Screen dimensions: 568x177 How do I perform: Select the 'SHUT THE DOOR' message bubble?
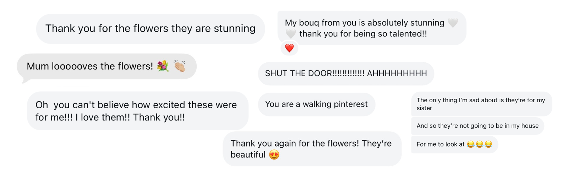pos(346,74)
